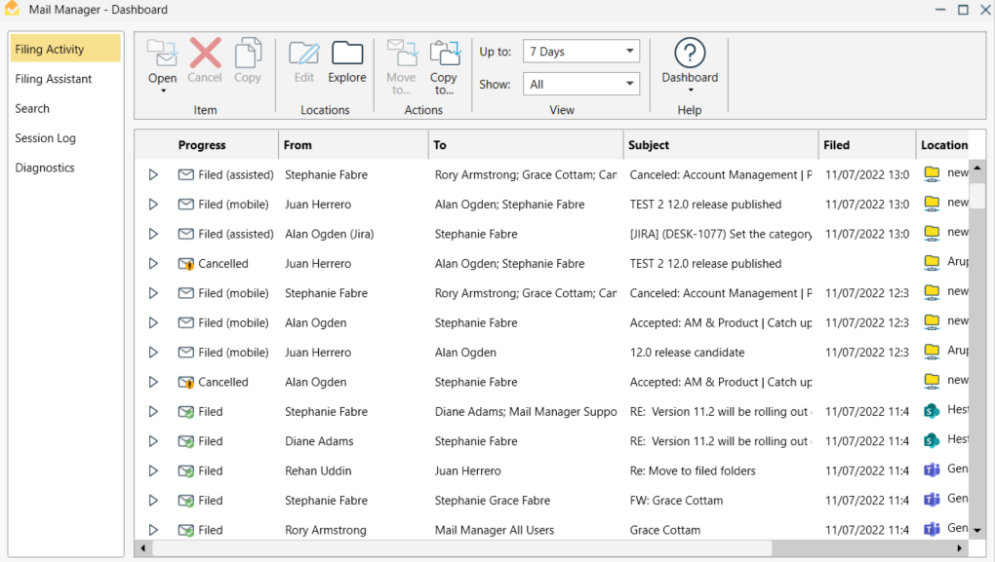Sort by the From column header
This screenshot has width=995, height=562.
pyautogui.click(x=298, y=145)
